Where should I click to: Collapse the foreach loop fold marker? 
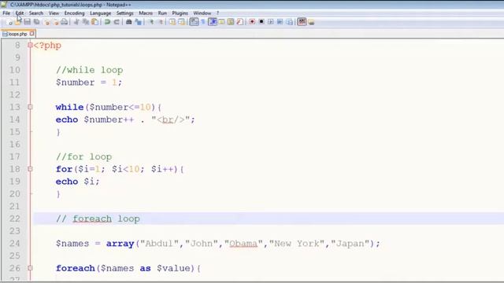coord(30,268)
